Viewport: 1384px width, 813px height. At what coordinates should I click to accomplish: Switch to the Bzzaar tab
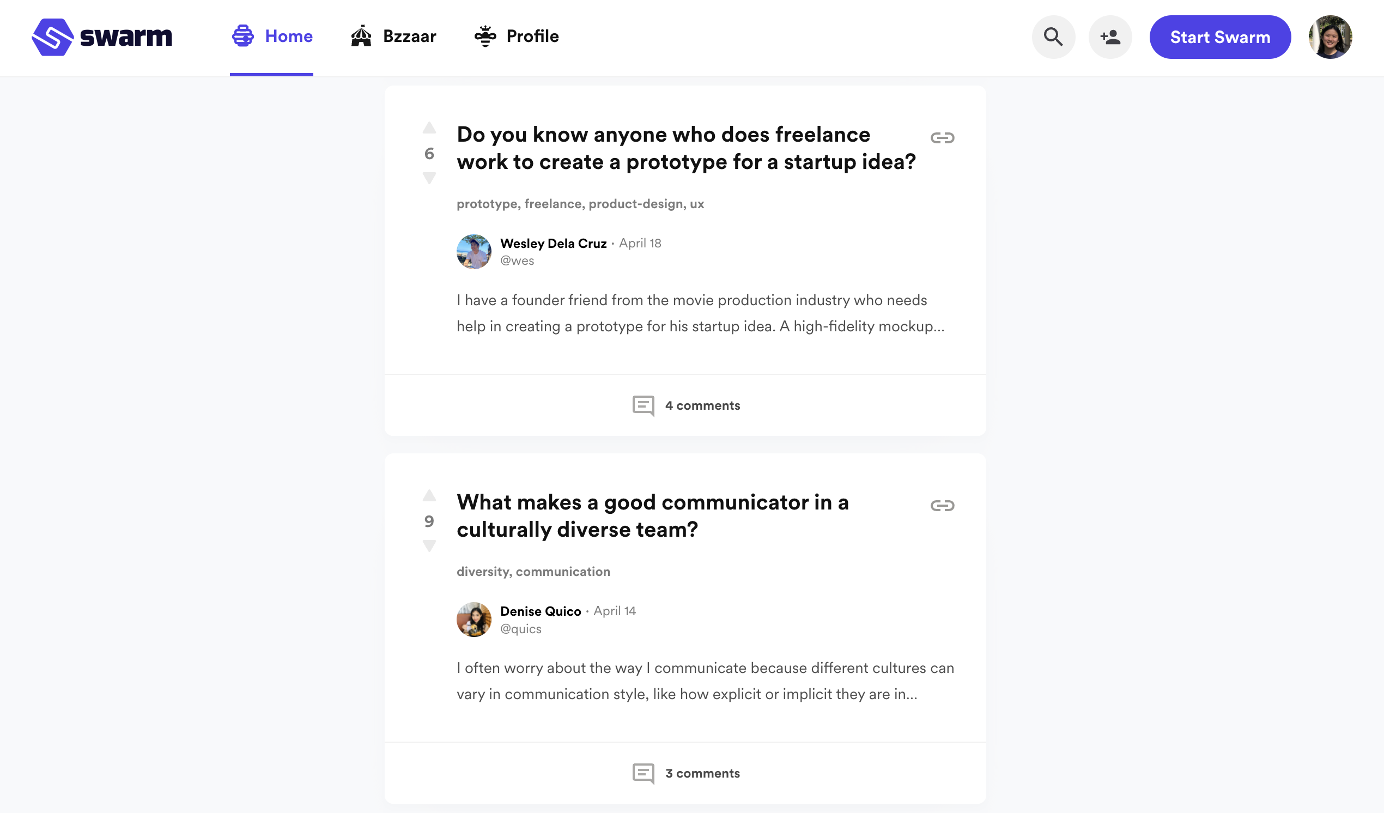[393, 37]
